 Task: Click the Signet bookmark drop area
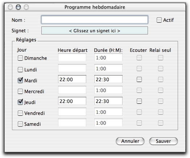click(95, 31)
